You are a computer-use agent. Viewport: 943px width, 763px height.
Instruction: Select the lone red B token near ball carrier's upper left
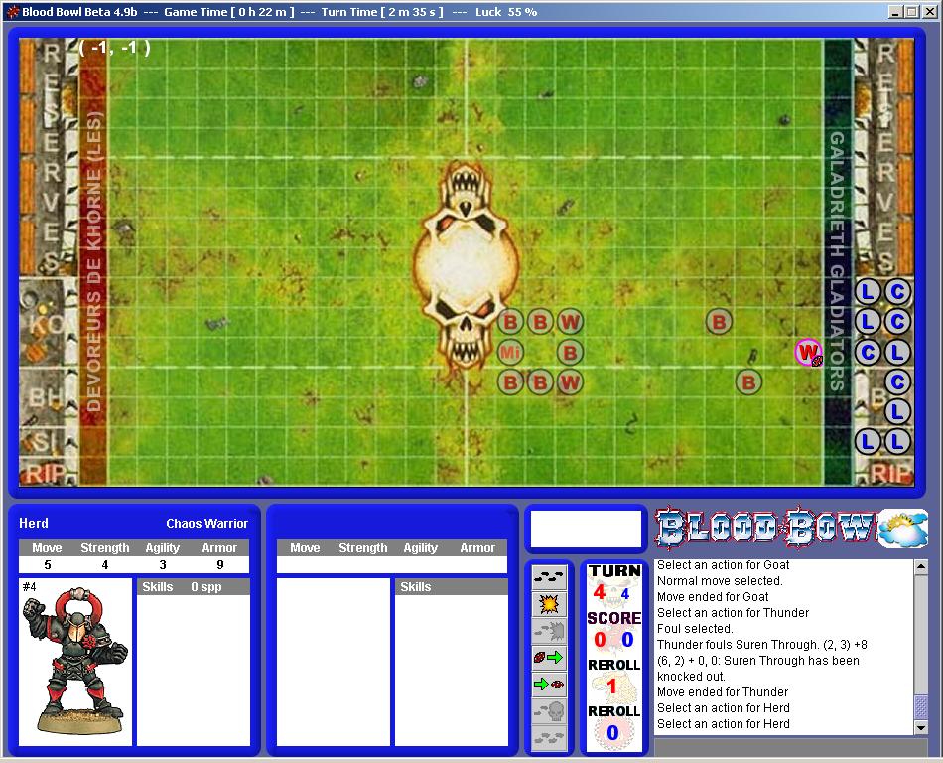point(719,322)
